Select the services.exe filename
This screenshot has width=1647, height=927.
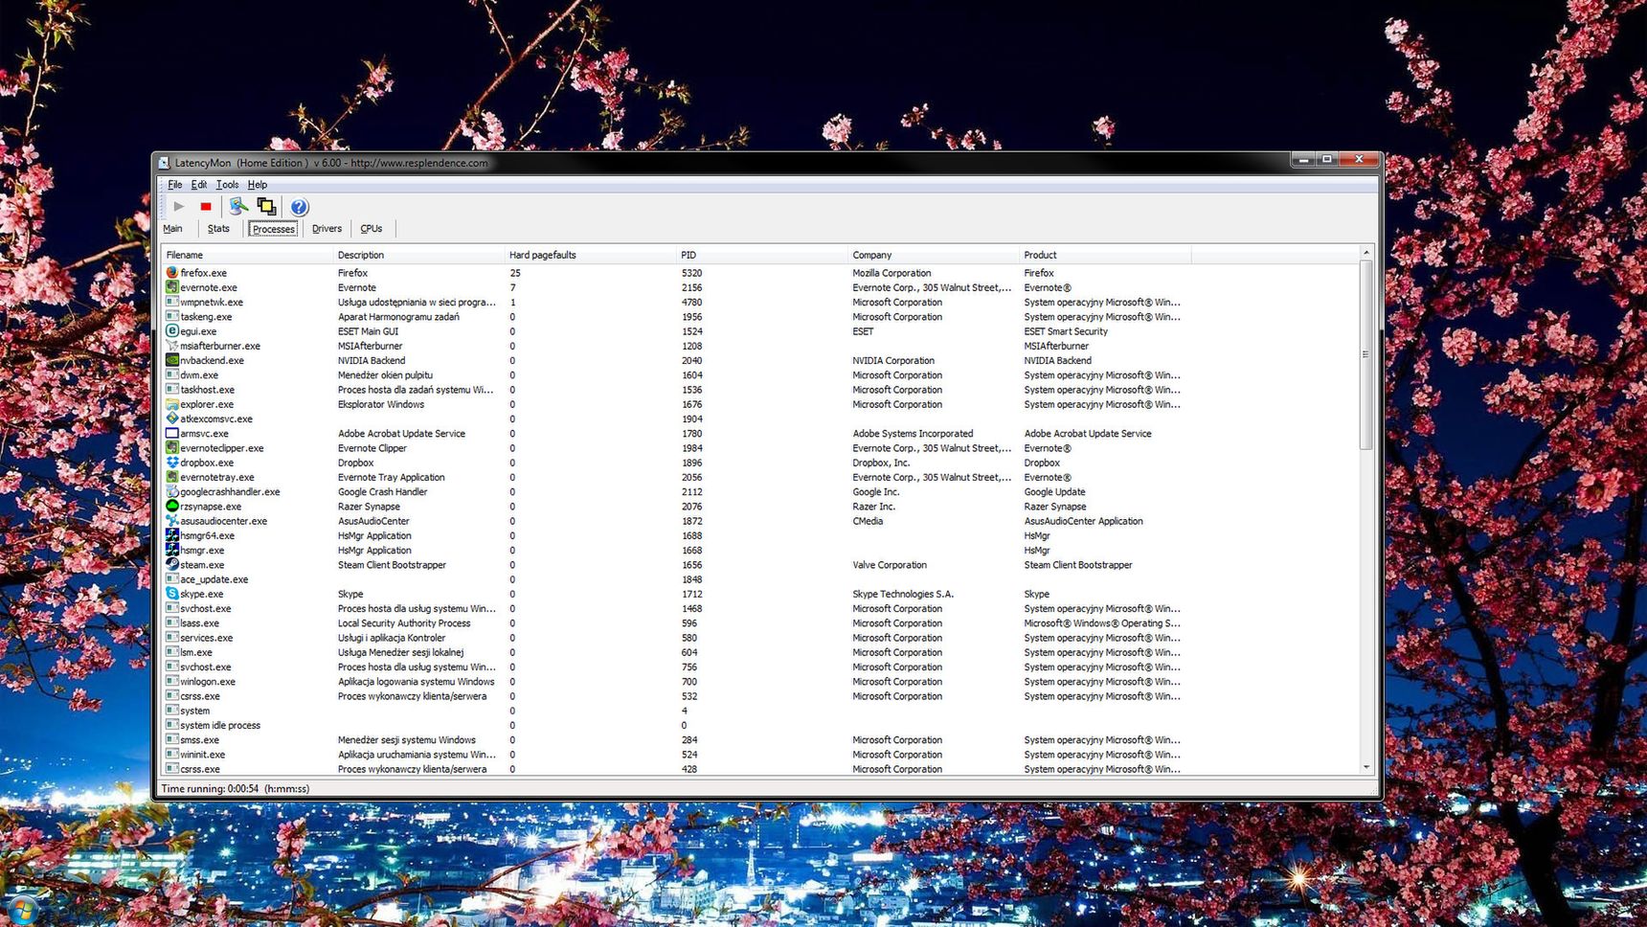[206, 638]
